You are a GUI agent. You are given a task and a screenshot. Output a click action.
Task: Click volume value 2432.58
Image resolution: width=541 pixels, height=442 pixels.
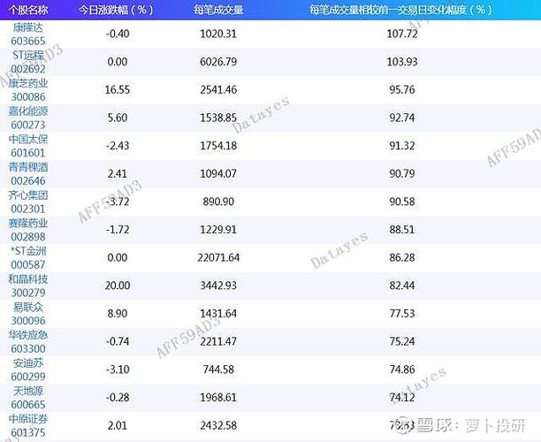[x=218, y=425]
